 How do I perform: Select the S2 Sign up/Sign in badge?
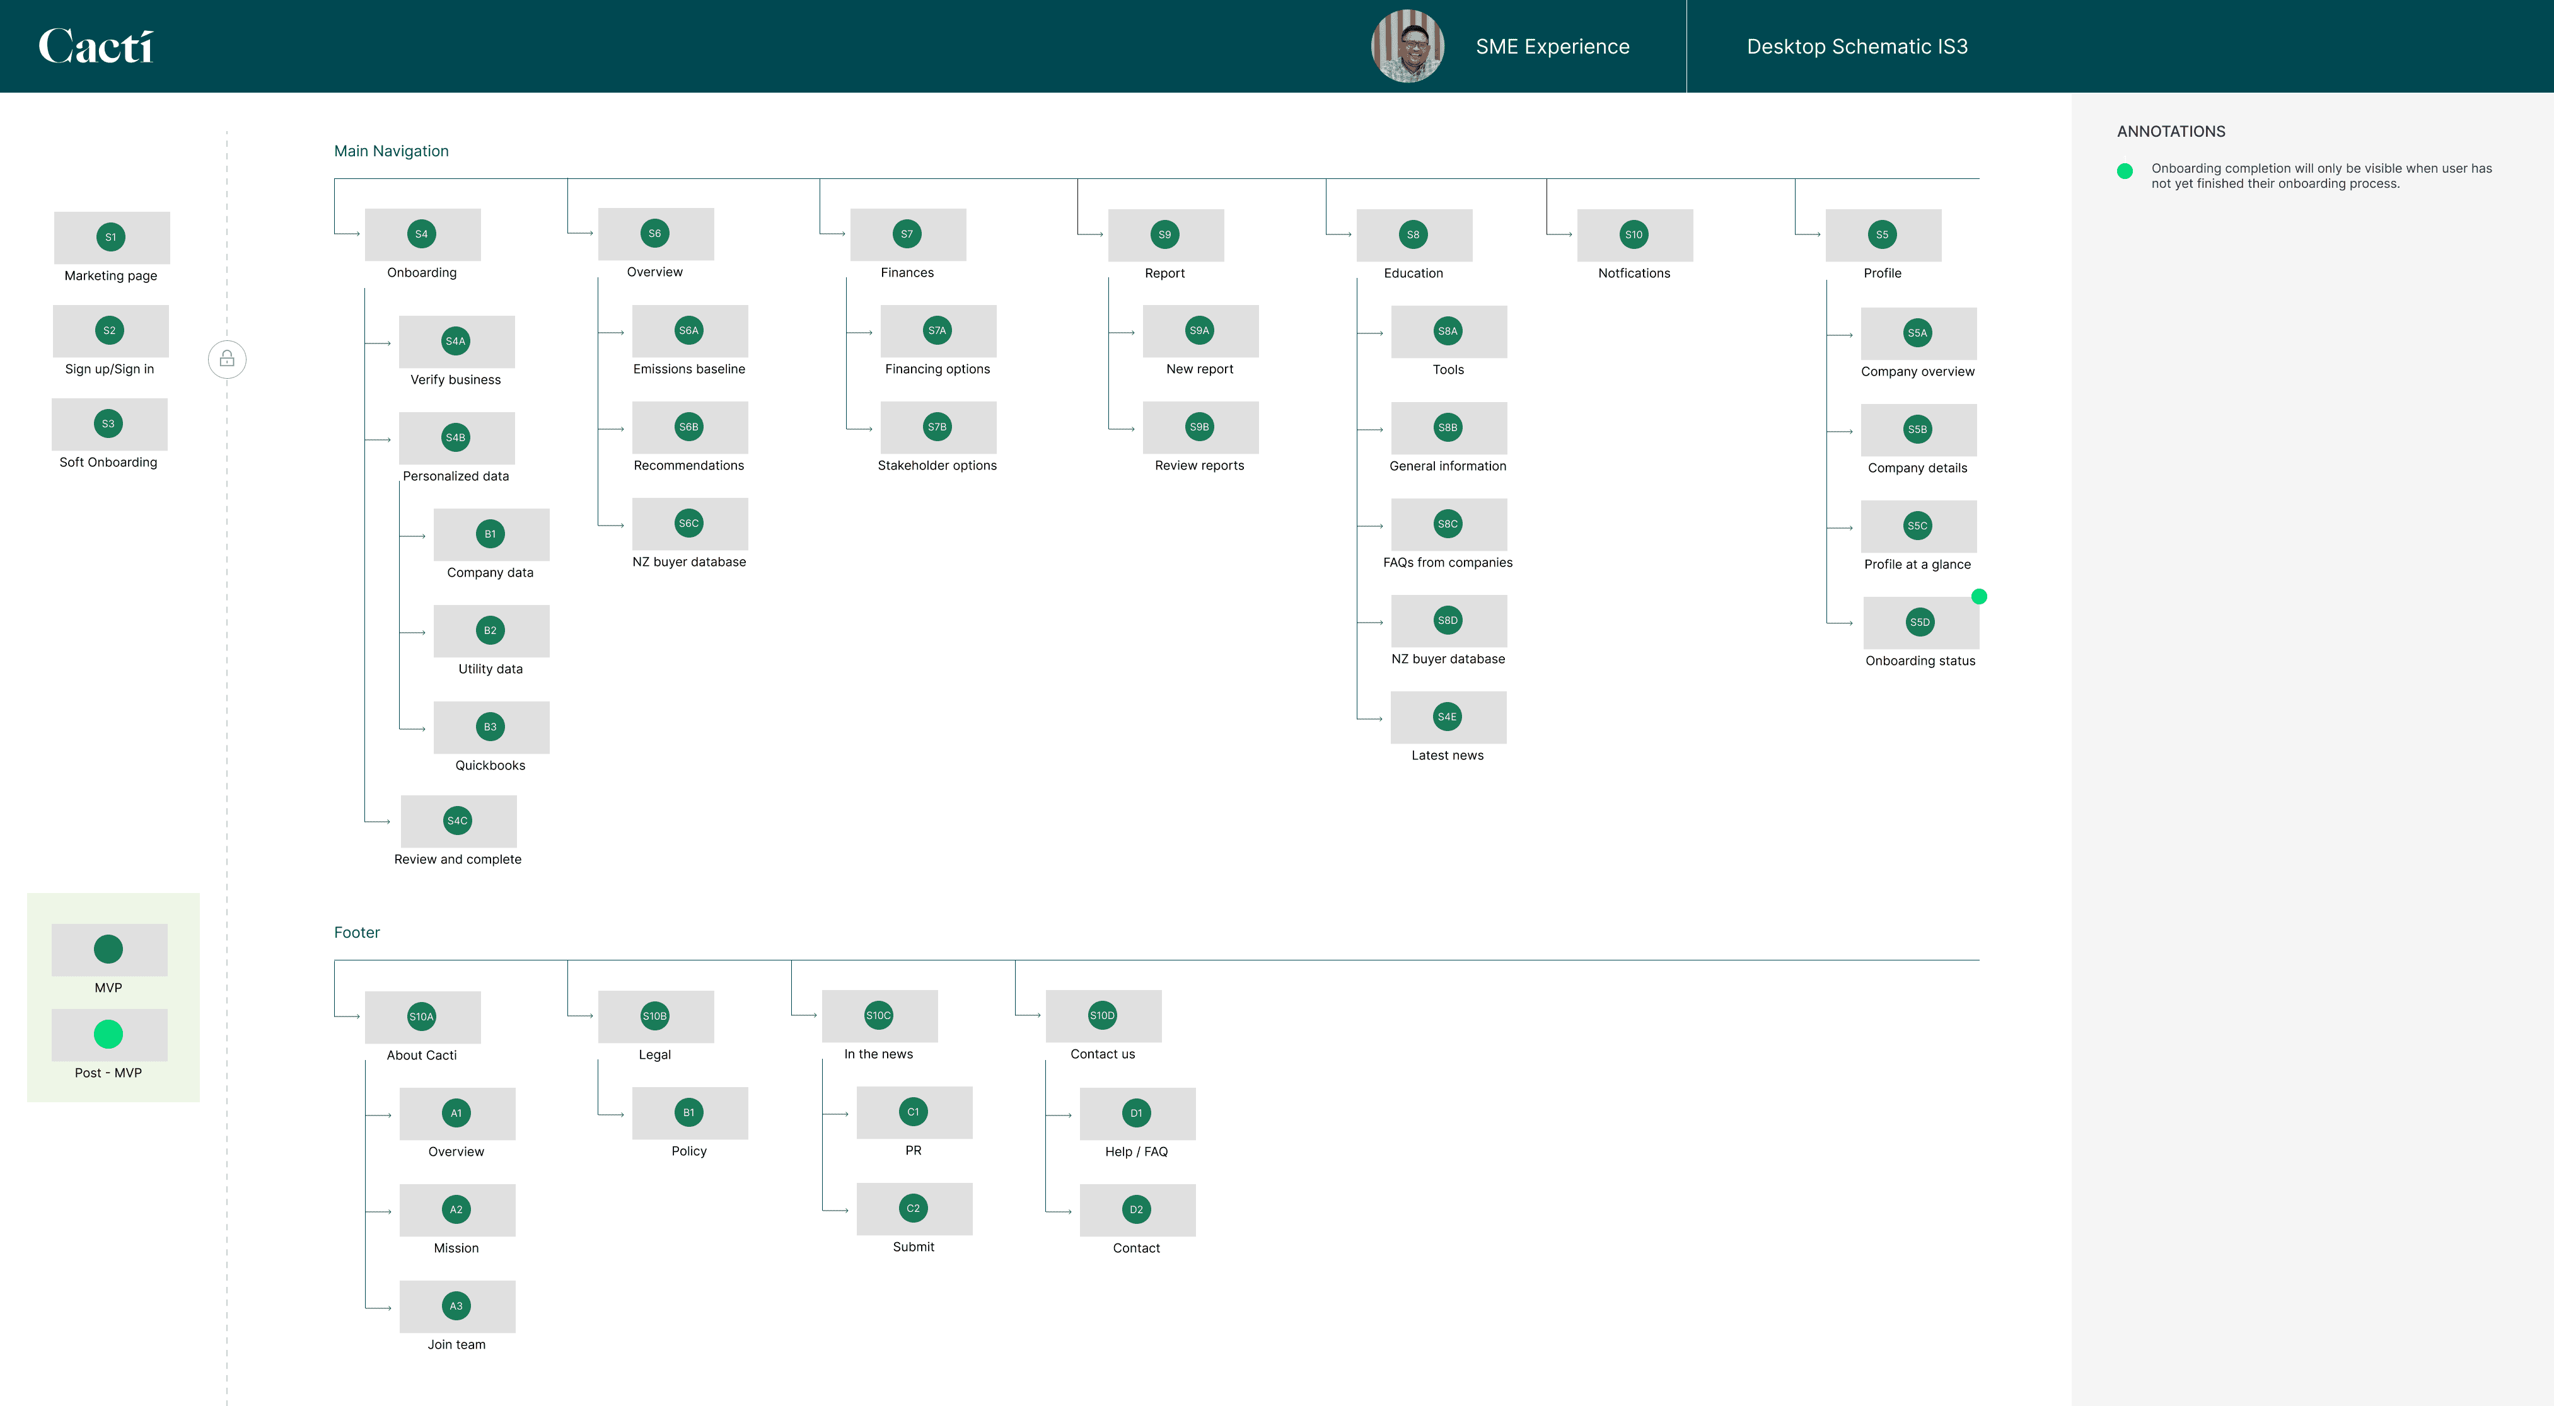(110, 330)
